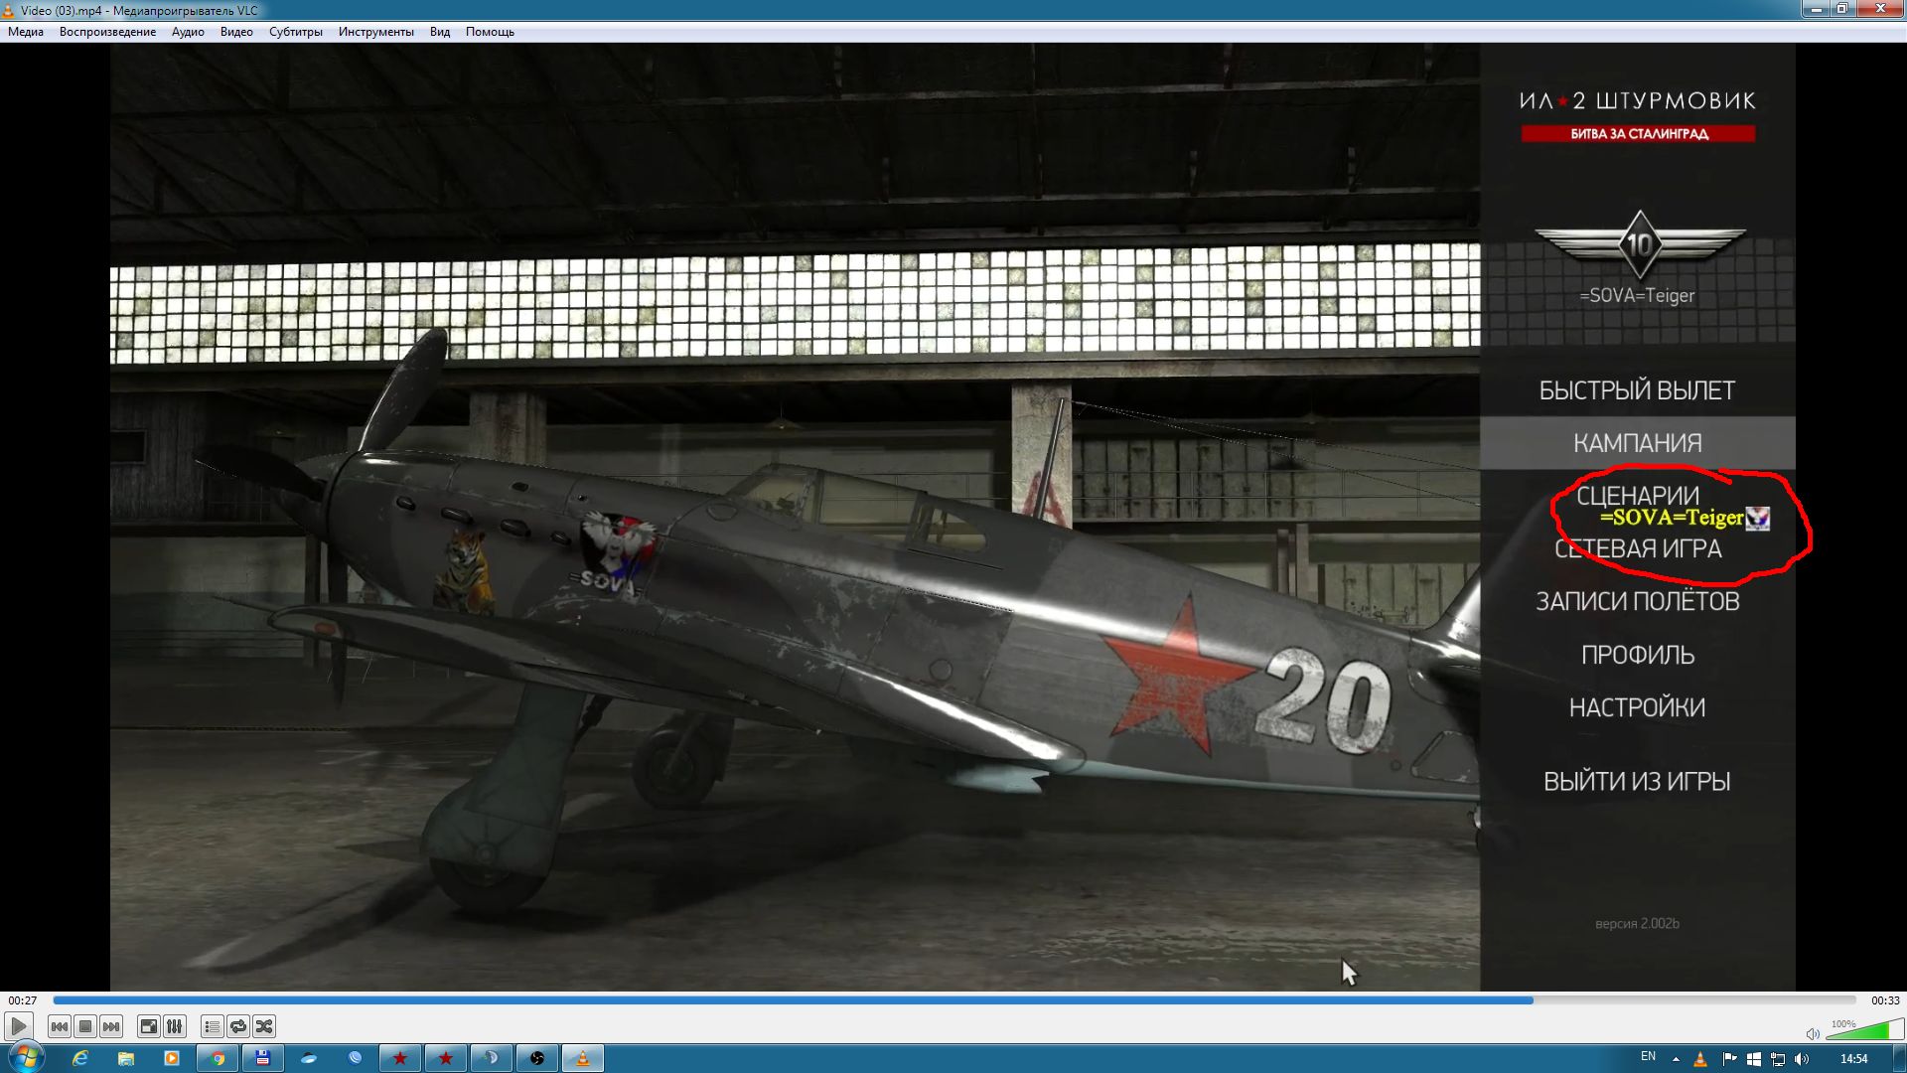Open ЗАПИСИ ПОЛЁТОВ

coord(1637,601)
